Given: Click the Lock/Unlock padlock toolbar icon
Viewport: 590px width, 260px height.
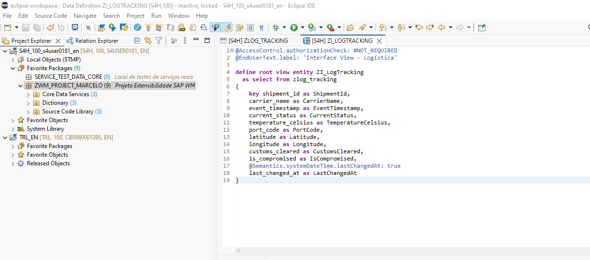Looking at the screenshot, I should [182, 27].
